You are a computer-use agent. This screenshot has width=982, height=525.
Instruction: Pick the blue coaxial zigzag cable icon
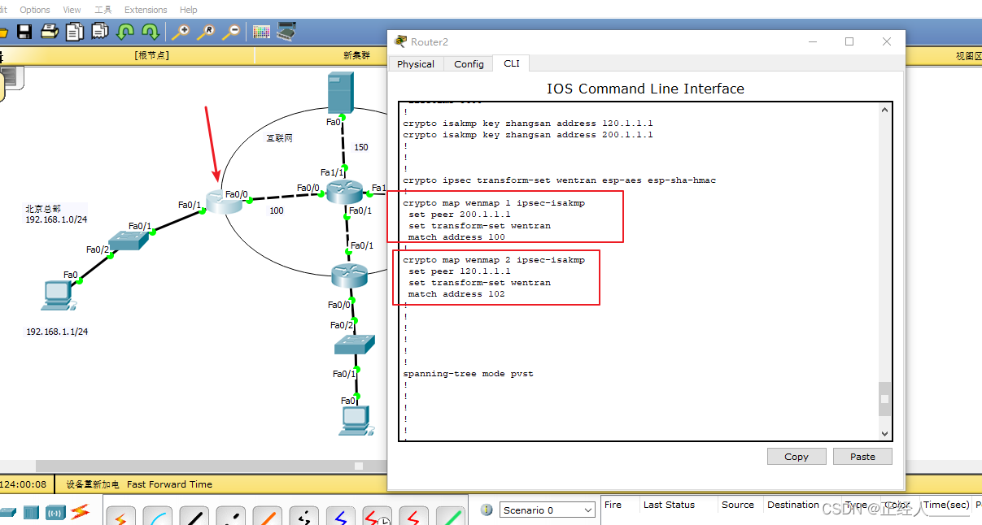point(341,516)
